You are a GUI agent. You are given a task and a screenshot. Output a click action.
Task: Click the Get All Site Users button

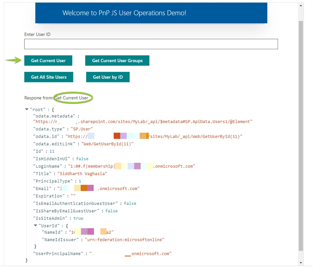click(49, 77)
